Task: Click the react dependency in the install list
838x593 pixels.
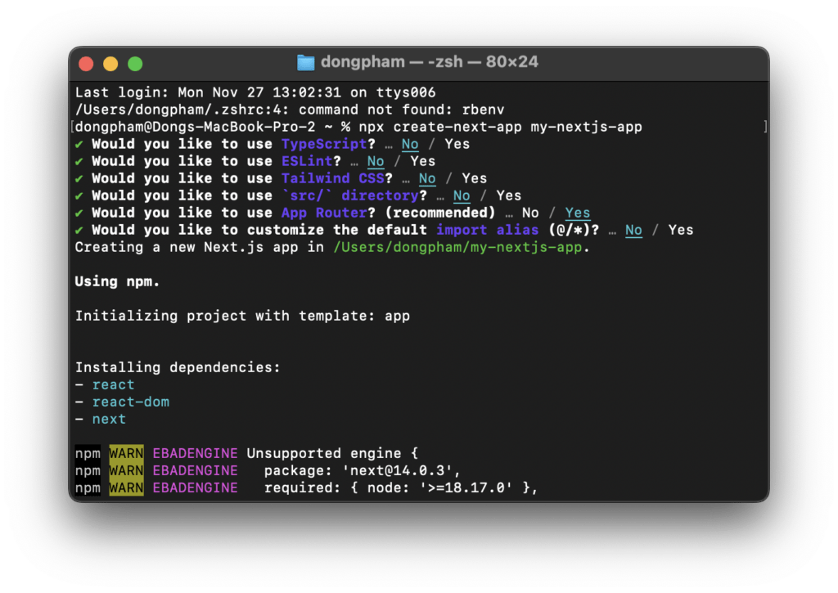Action: click(113, 384)
